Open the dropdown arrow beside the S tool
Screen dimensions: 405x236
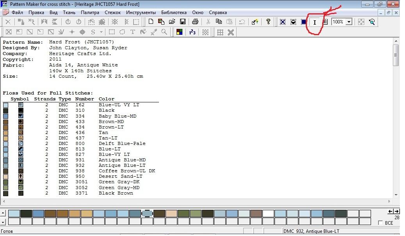[102, 32]
